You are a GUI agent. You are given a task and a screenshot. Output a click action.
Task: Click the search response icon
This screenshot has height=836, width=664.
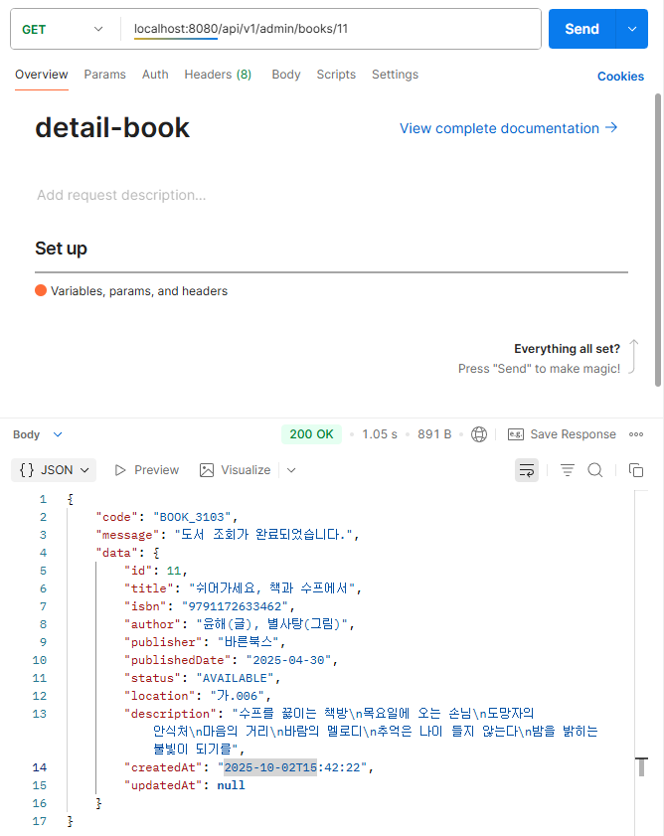[x=595, y=470]
